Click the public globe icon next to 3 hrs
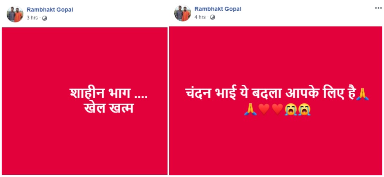This screenshot has height=177, width=384. [x=45, y=18]
